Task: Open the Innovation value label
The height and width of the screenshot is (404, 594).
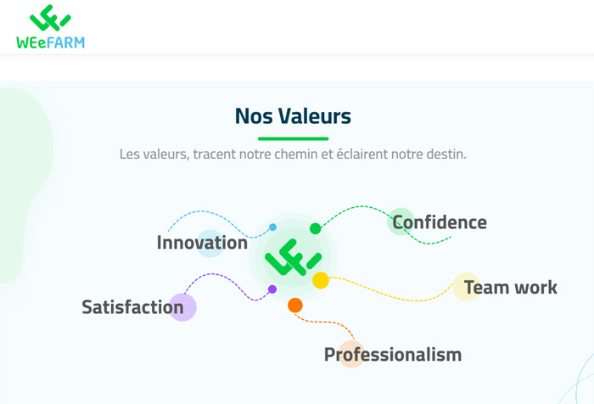Action: (x=202, y=243)
